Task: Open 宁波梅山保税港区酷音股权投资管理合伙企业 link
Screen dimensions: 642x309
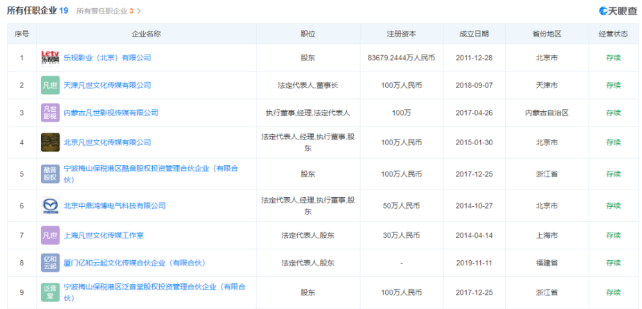Action: tap(151, 173)
